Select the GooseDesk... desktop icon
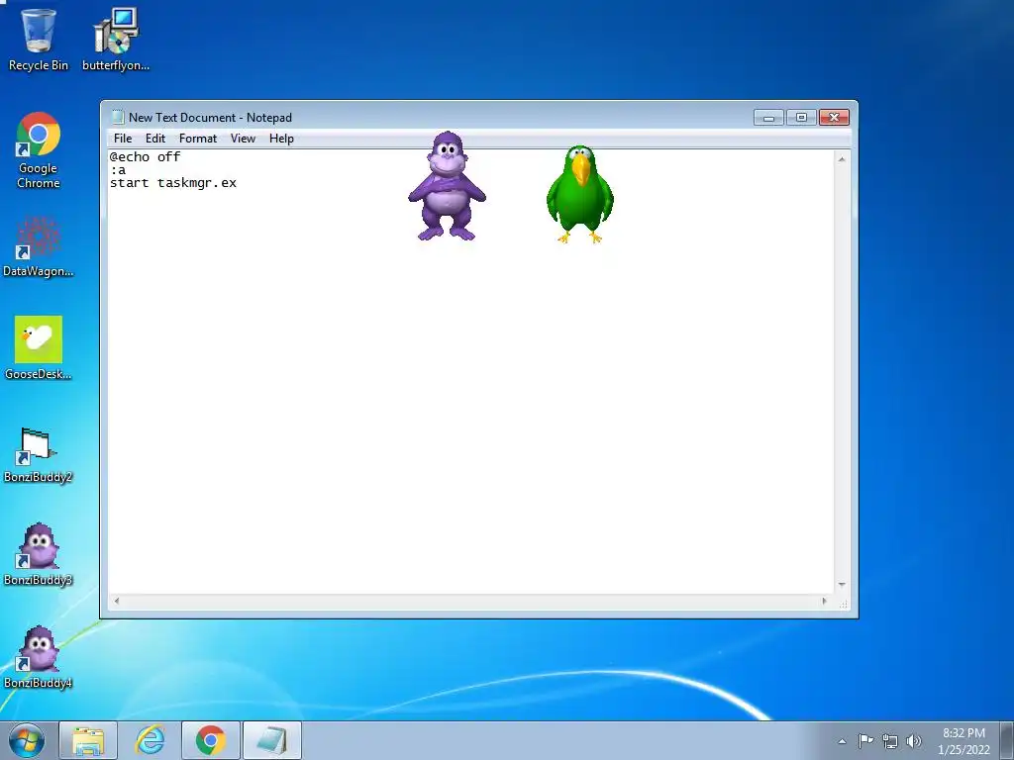 [39, 347]
